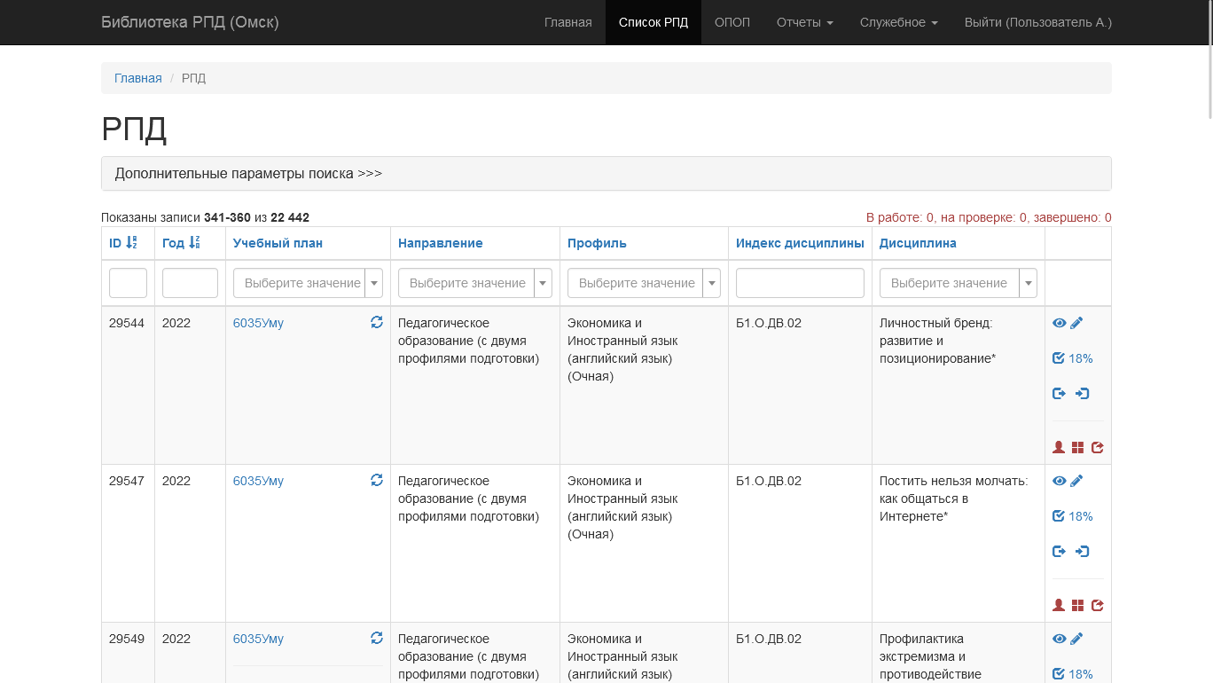Sort by Дисциплина column header
Viewport: 1213px width, 683px height.
pos(918,243)
